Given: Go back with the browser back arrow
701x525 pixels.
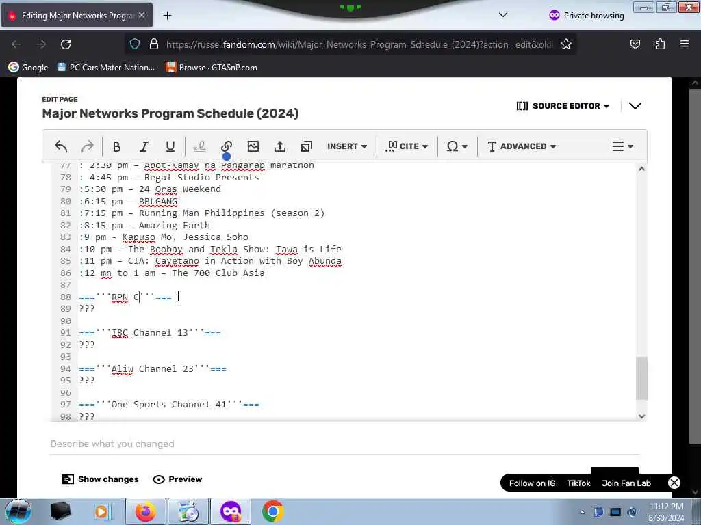Looking at the screenshot, I should (16, 44).
